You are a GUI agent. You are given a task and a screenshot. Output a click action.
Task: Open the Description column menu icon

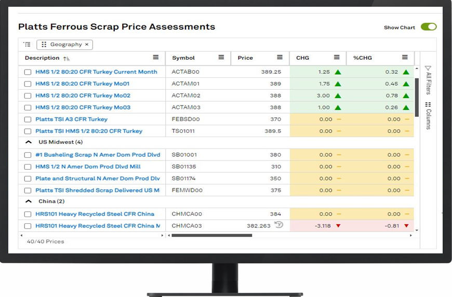156,57
